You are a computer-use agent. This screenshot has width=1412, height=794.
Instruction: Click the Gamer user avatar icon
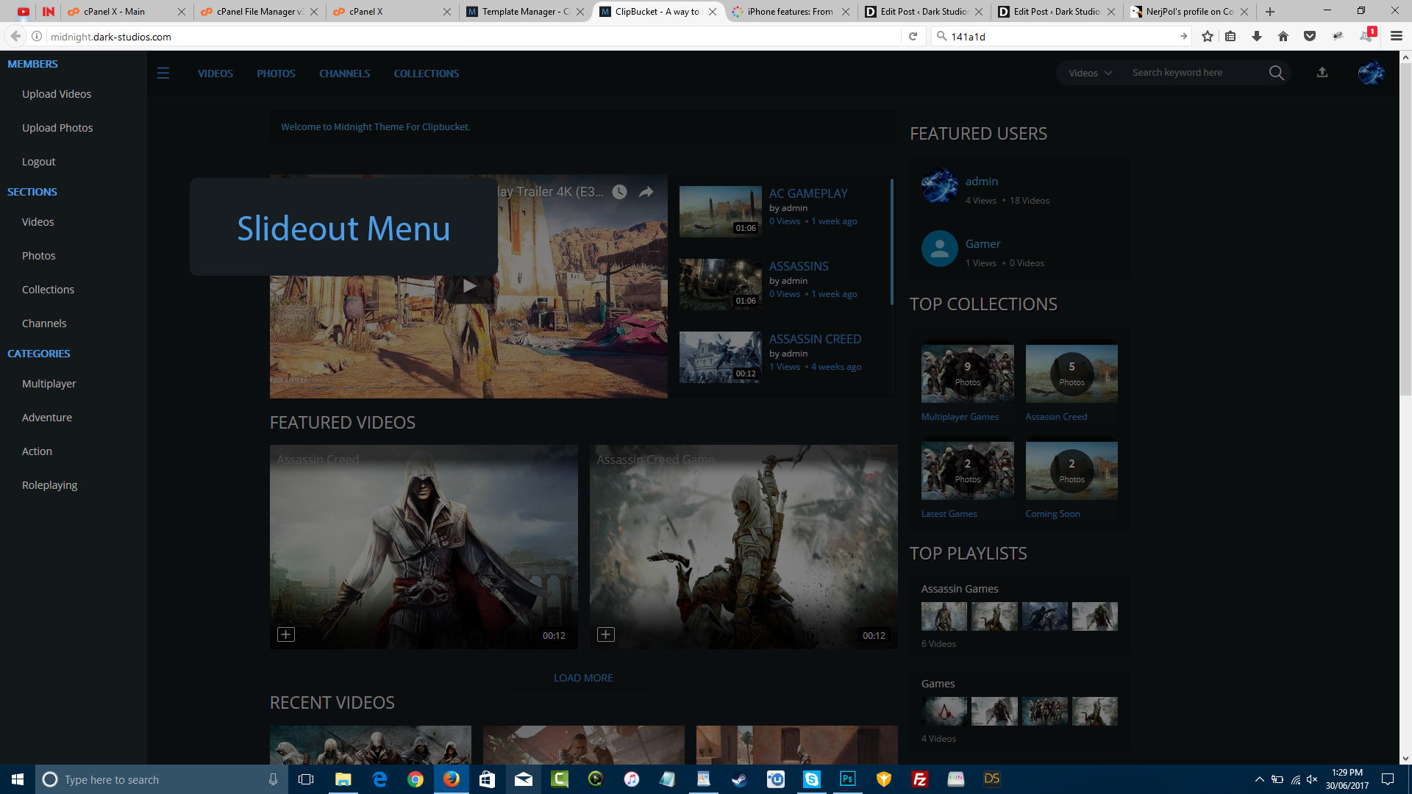(x=940, y=248)
